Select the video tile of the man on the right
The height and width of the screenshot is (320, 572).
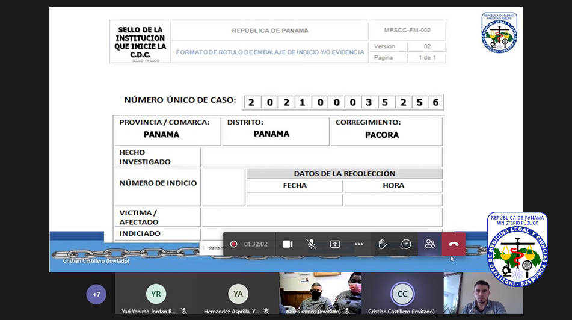(484, 293)
